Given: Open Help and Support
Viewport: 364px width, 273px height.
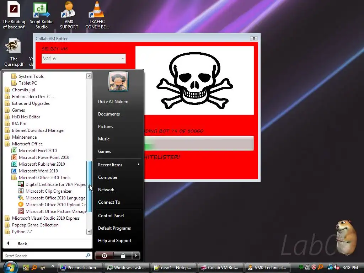Looking at the screenshot, I should coord(114,241).
